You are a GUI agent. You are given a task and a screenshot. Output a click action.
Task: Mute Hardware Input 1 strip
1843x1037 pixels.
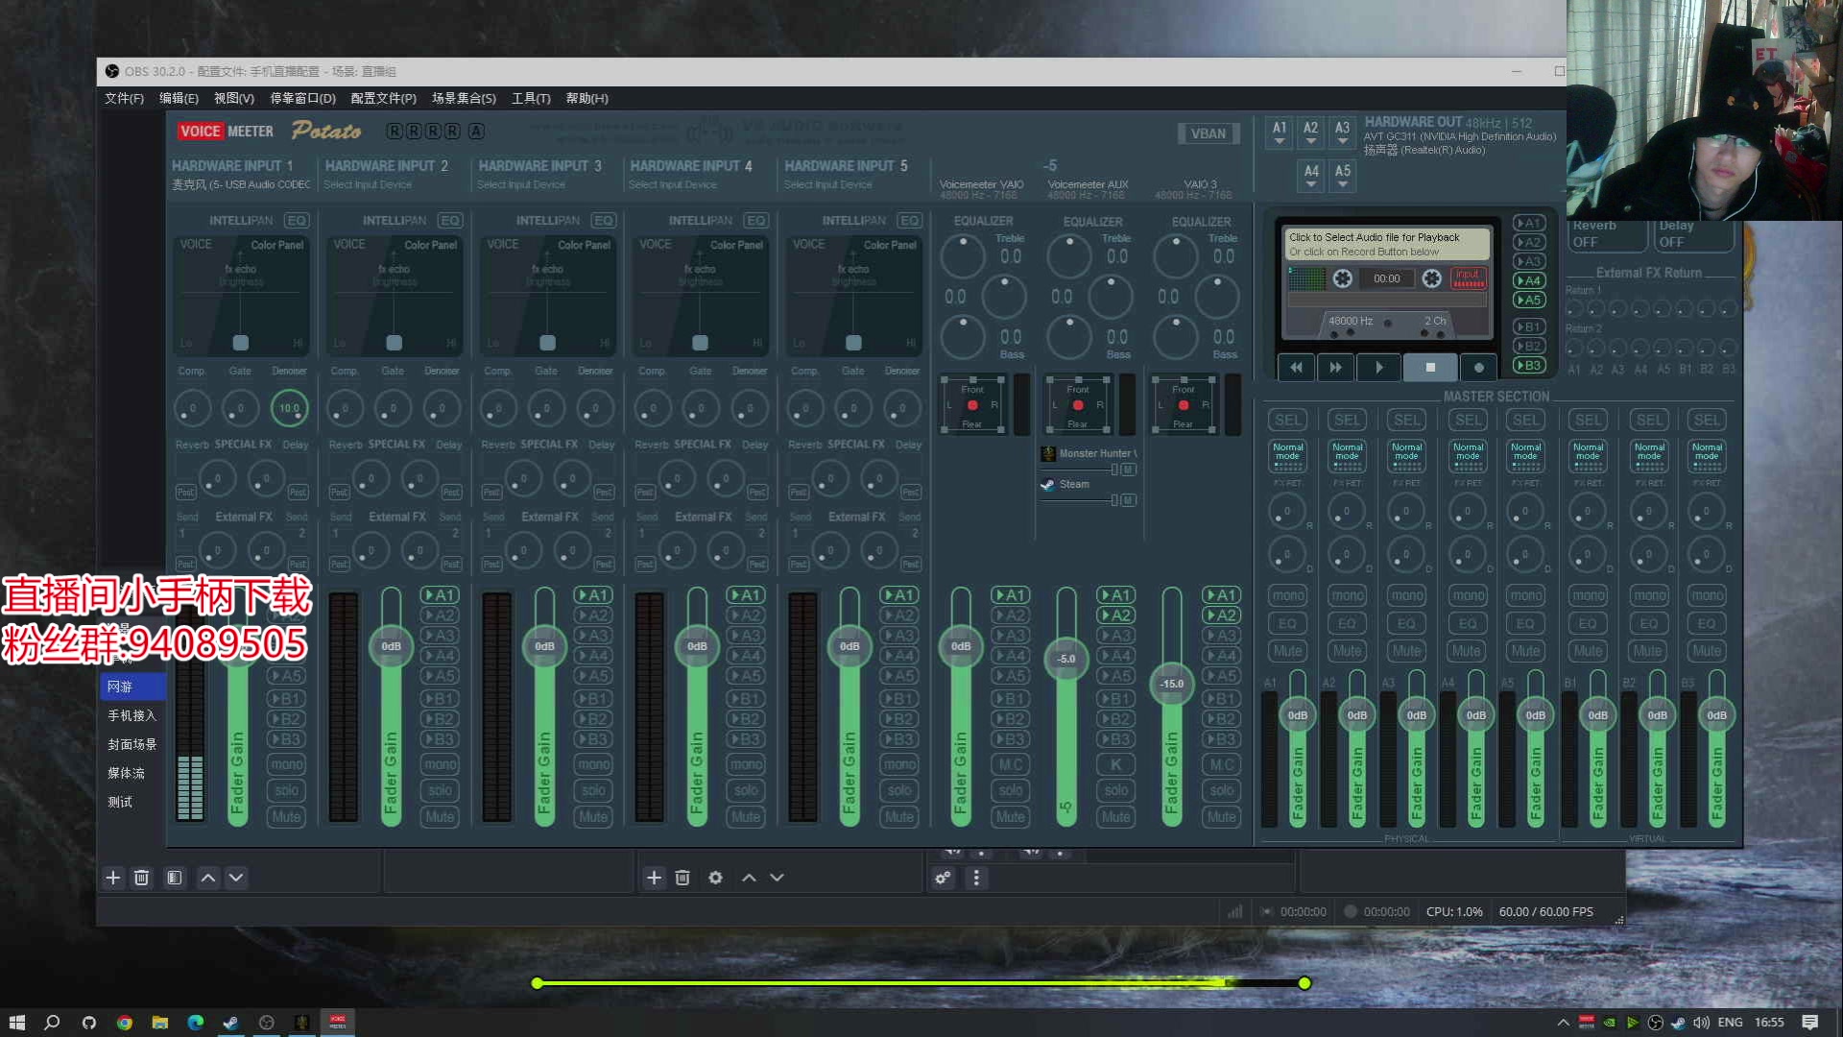click(x=286, y=817)
